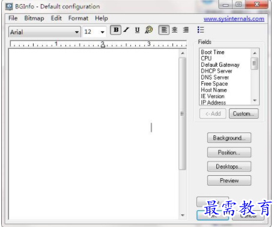Open the Bitmap menu
277x227 pixels.
click(34, 18)
